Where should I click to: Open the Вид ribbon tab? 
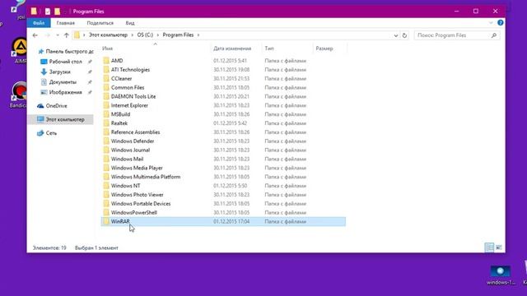coord(130,23)
